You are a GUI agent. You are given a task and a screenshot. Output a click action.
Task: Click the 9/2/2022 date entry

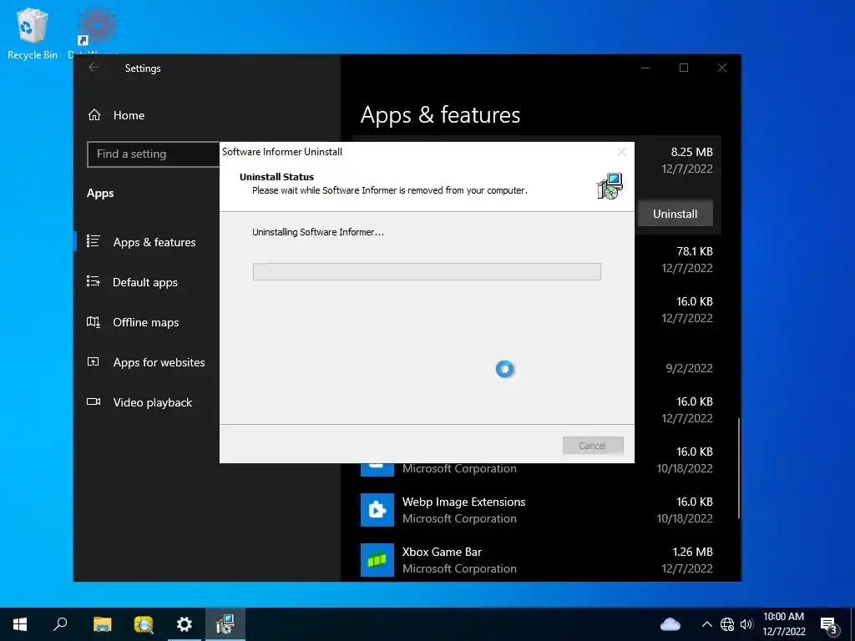click(x=689, y=368)
